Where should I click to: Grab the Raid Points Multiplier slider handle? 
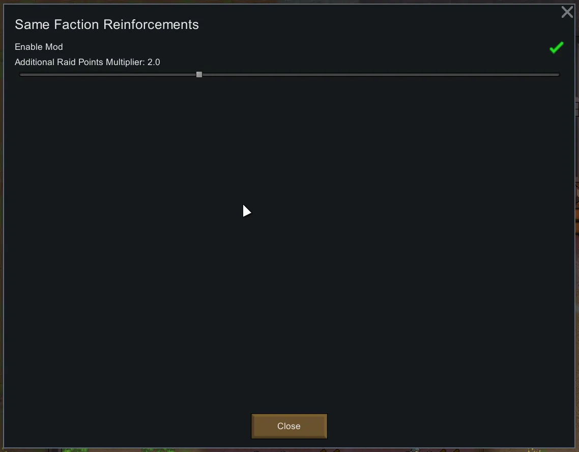click(199, 75)
